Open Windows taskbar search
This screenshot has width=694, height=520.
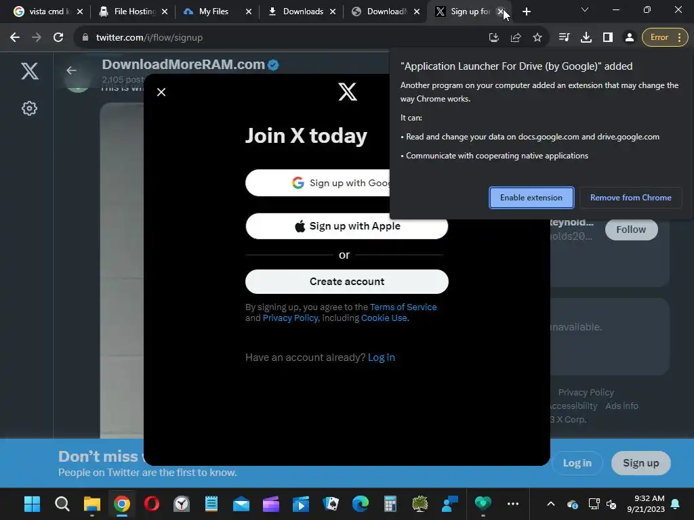tap(62, 504)
